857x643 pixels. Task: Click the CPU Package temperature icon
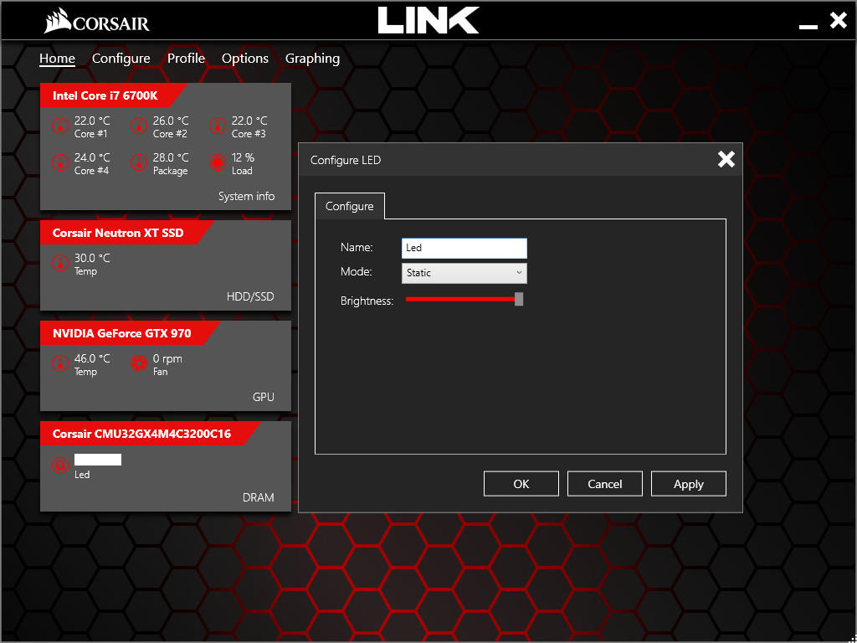pyautogui.click(x=139, y=163)
